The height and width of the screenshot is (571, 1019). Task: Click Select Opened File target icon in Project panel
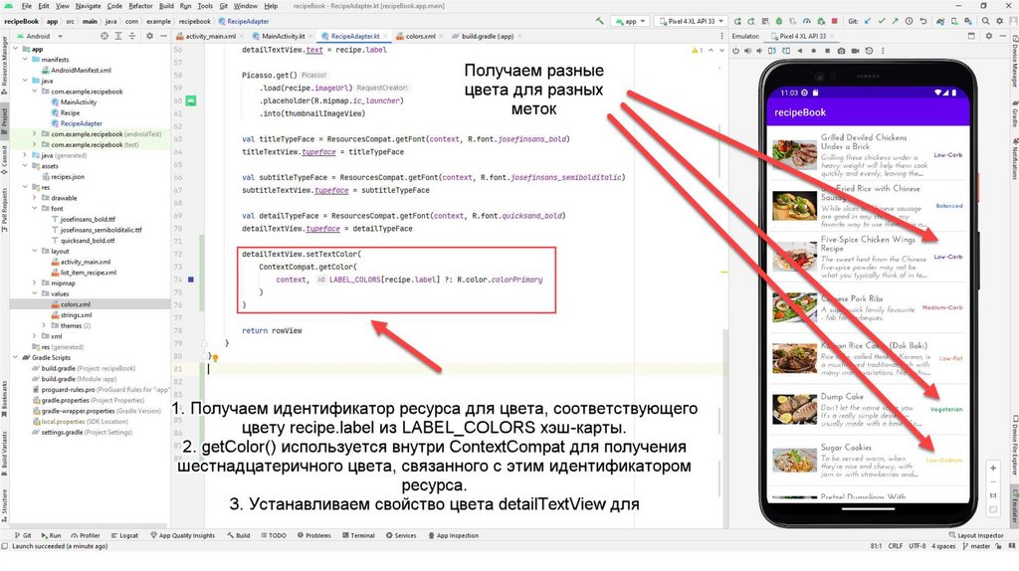click(104, 37)
